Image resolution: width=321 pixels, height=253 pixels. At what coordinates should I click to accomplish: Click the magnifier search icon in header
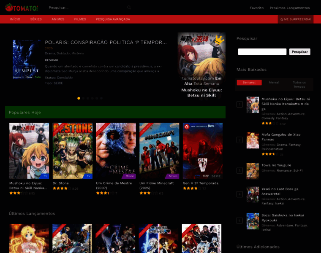[x=129, y=8]
